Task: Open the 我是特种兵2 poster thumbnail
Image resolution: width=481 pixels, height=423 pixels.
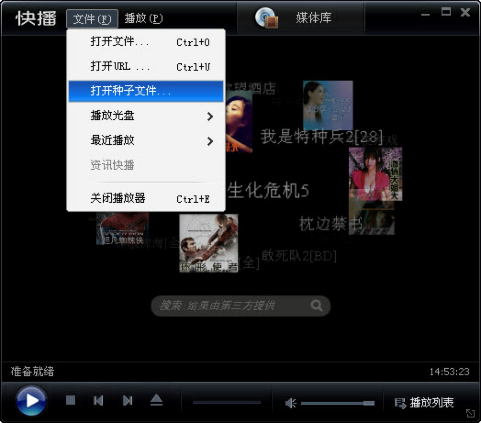Action: pos(328,105)
